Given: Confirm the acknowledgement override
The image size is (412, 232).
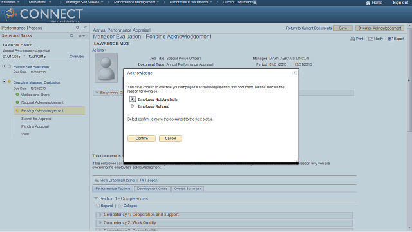Looking at the screenshot, I should 142,139.
